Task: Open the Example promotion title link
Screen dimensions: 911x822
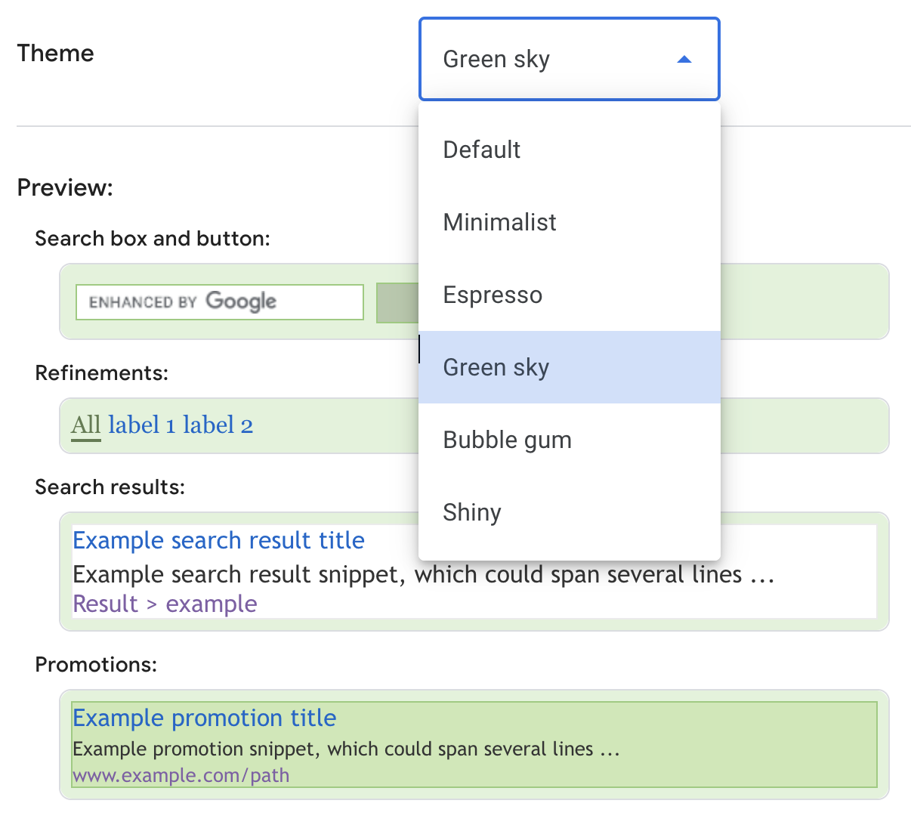Action: click(x=204, y=718)
